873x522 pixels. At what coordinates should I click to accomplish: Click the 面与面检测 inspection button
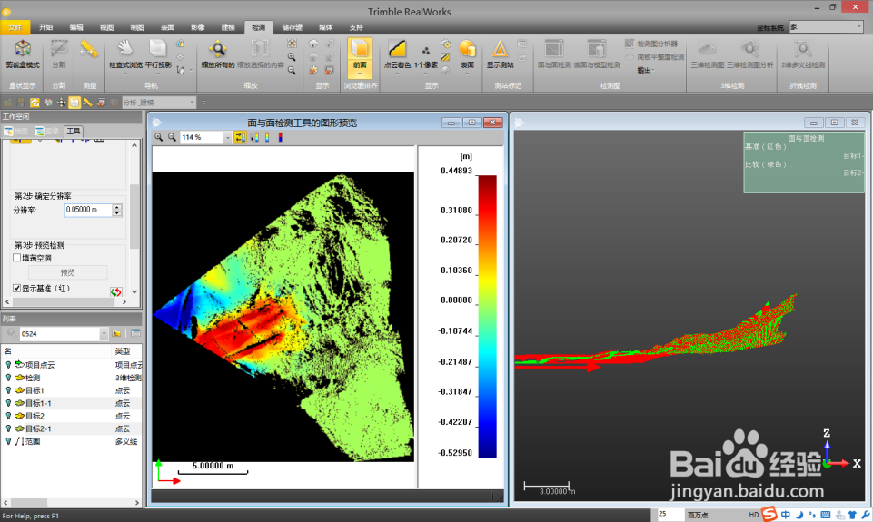(x=554, y=54)
